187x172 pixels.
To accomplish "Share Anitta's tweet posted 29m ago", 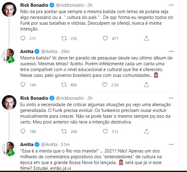I will tap(146, 85).
